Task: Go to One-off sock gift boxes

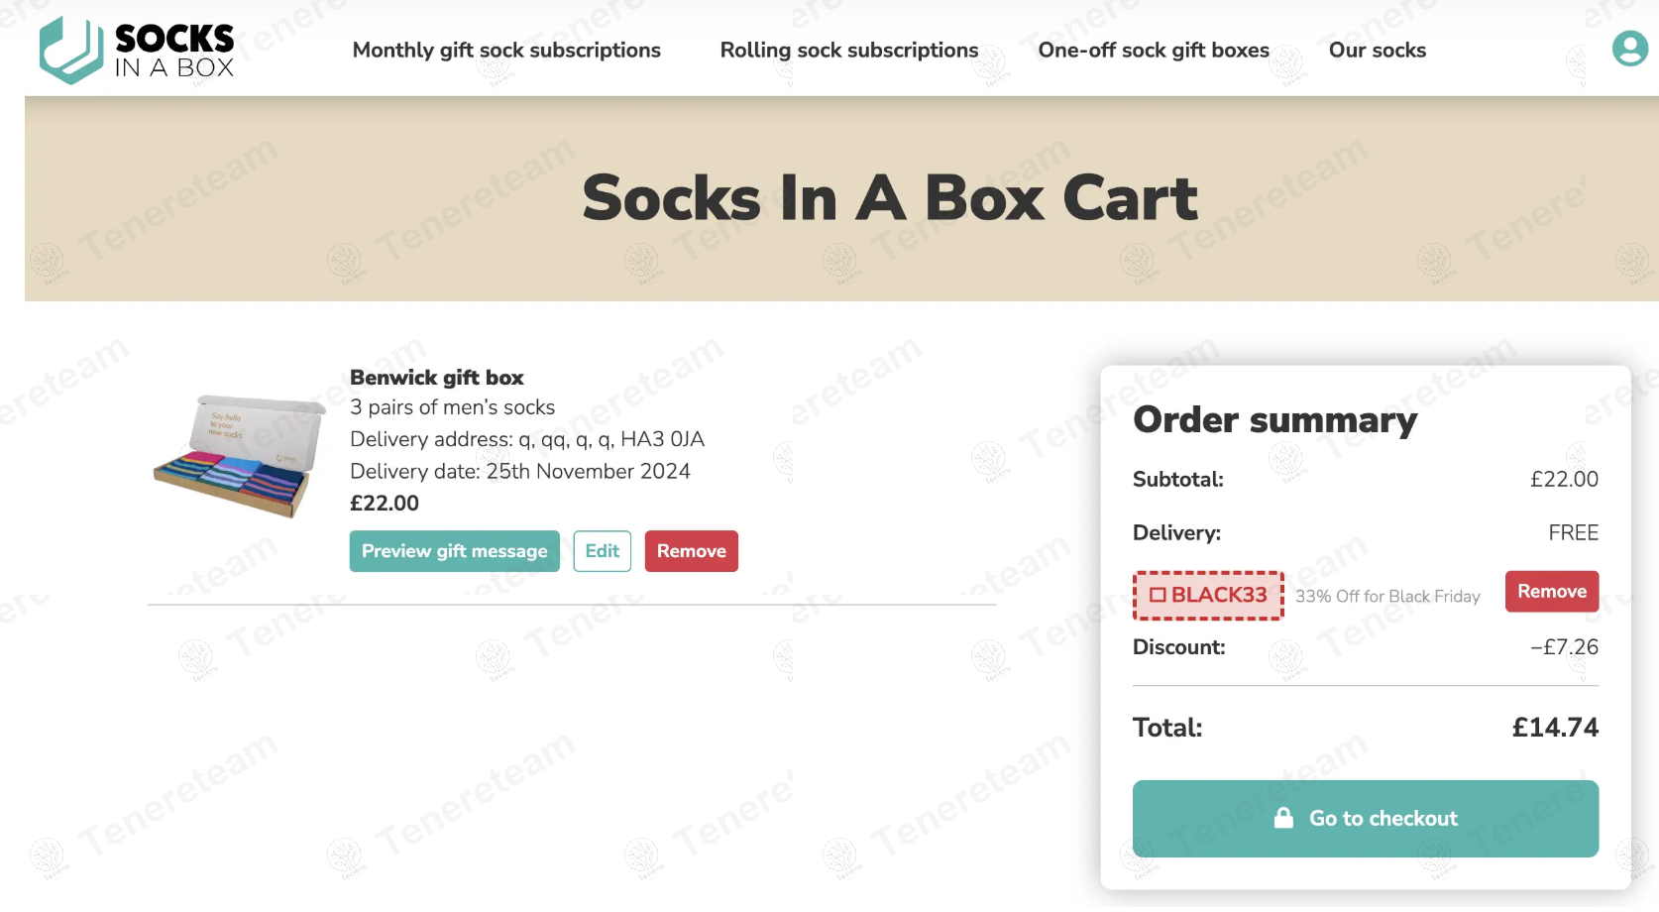Action: click(1154, 50)
